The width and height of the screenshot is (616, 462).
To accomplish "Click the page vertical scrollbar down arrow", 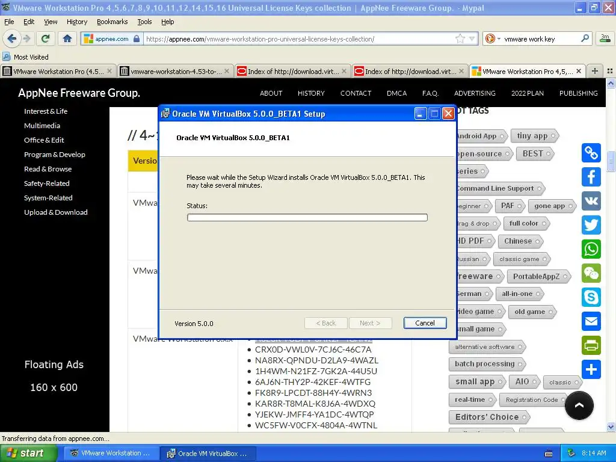I will tap(611, 427).
